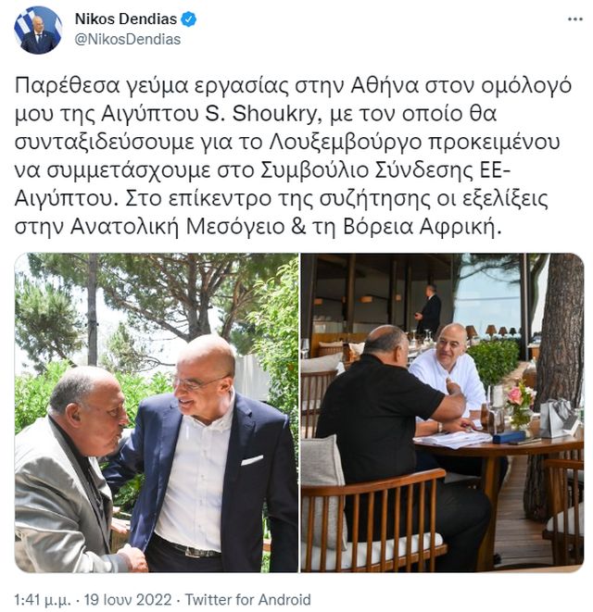Open the @NikosDendias handle link
The width and height of the screenshot is (593, 612).
click(127, 40)
